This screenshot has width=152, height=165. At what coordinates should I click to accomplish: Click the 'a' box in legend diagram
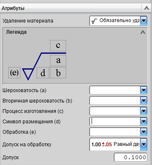point(58,60)
